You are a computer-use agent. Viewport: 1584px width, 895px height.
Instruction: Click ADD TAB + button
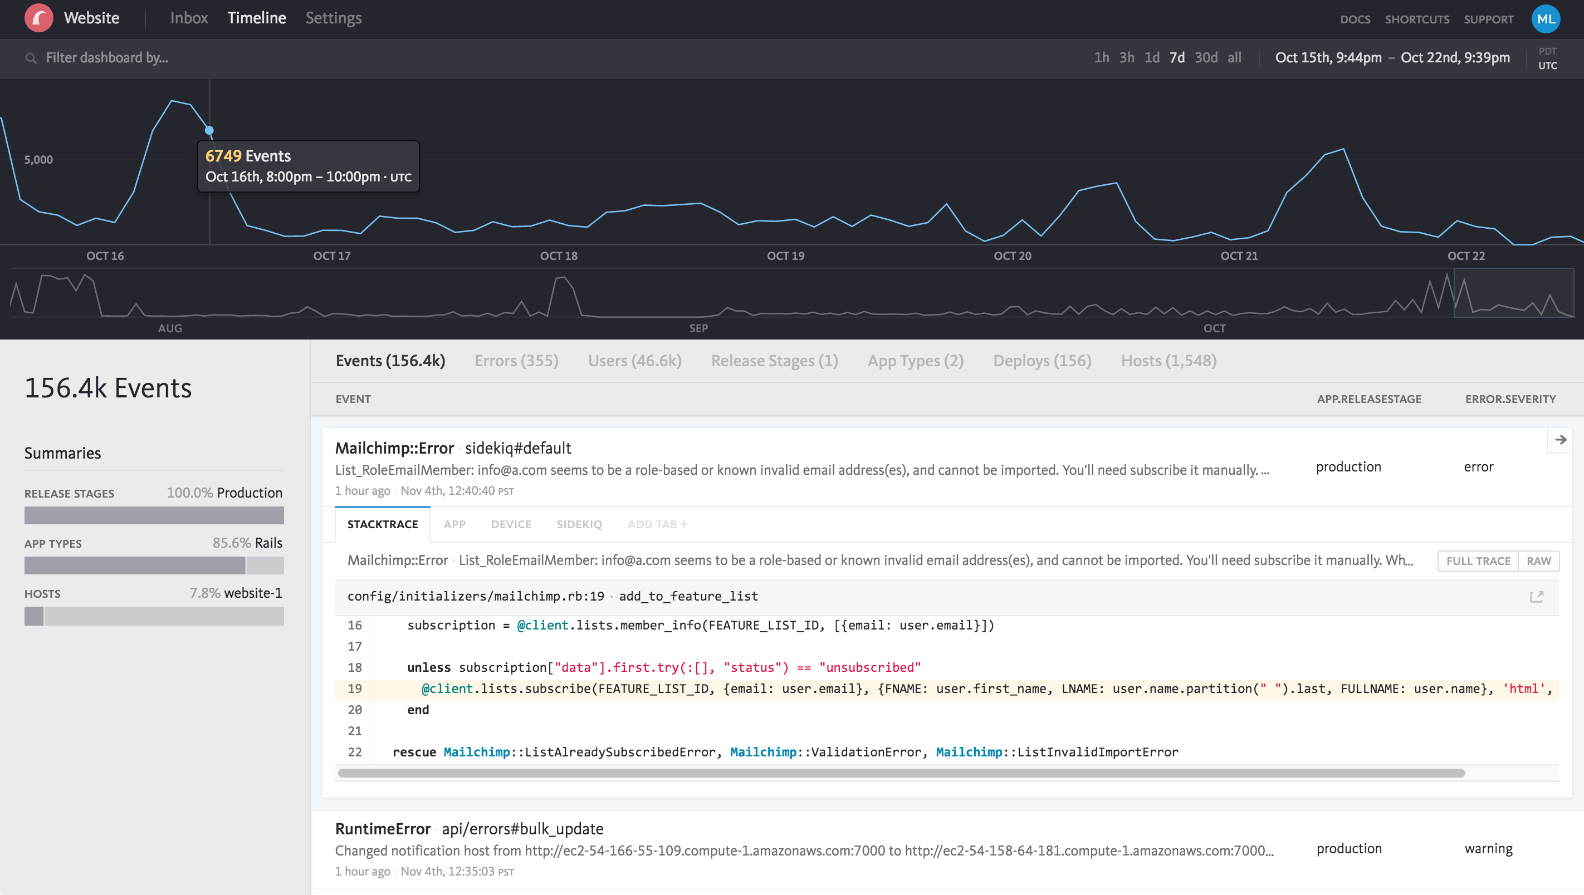(657, 524)
